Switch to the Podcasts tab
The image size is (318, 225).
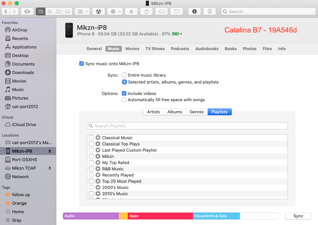[x=180, y=49]
